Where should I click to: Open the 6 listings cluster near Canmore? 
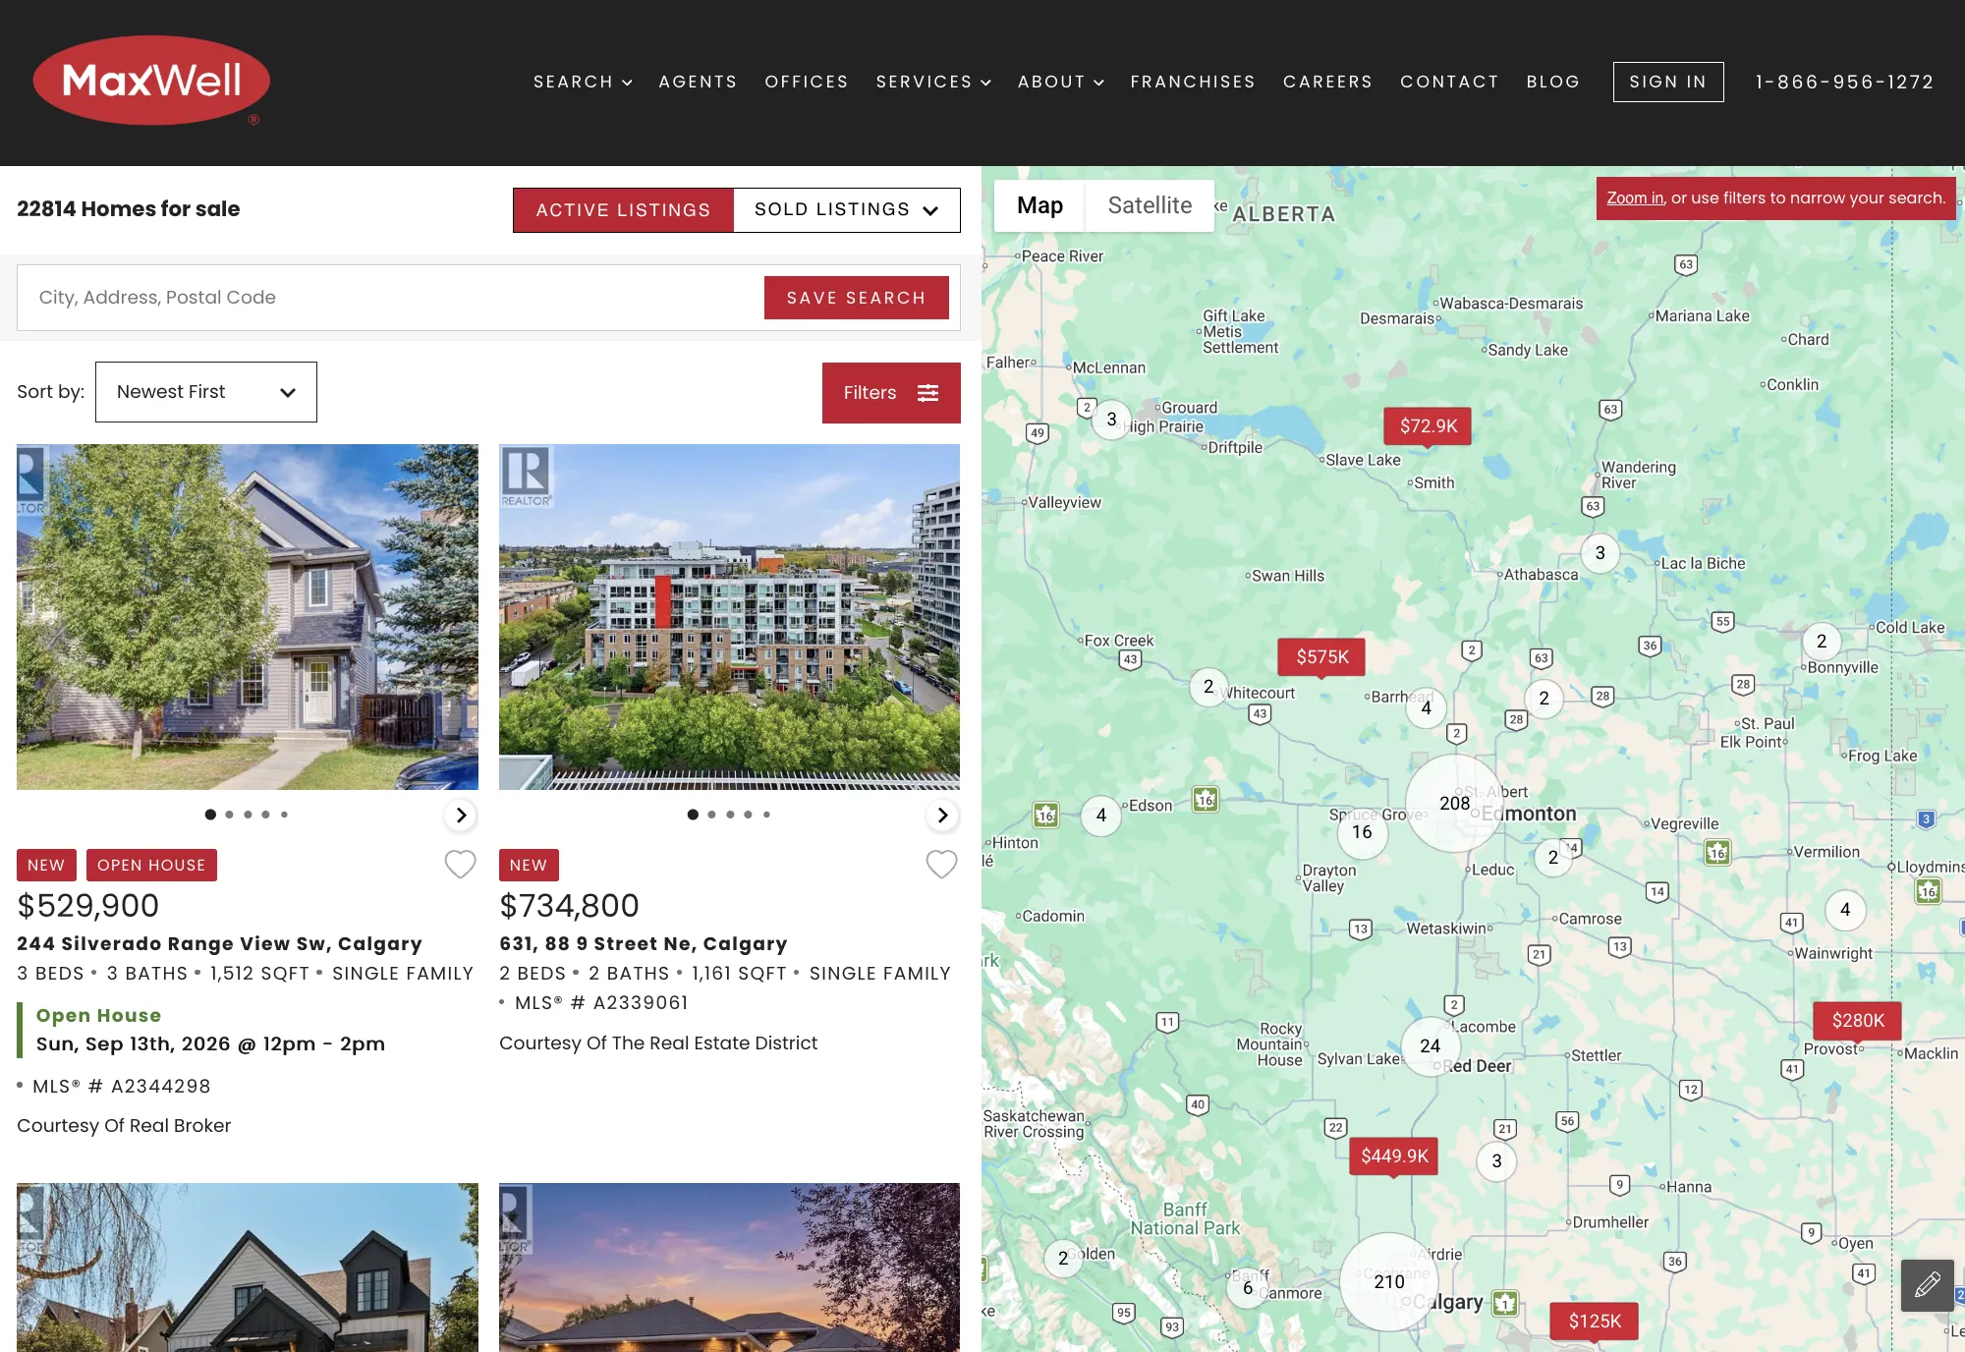point(1248,1288)
